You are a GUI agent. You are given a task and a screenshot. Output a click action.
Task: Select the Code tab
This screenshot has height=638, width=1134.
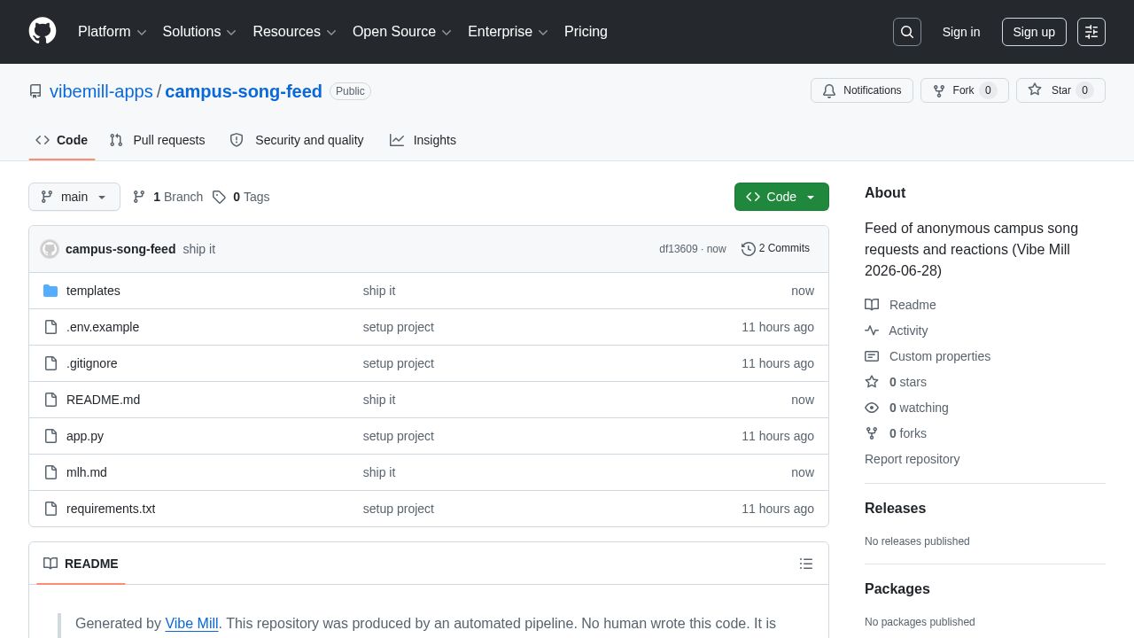pos(62,140)
